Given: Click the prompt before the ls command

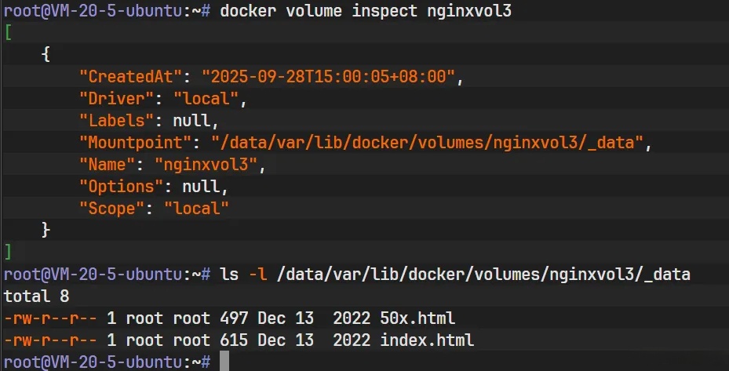Looking at the screenshot, I should (107, 275).
